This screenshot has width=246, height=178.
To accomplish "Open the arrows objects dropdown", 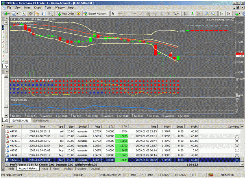I will tap(176, 14).
